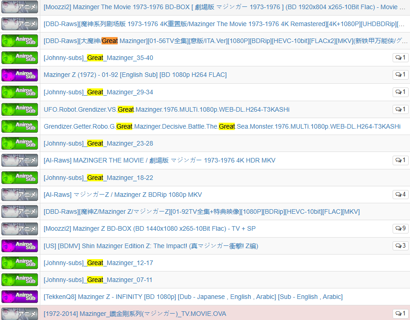Click category icon beside Moozzi2 Mazinger Z BD-BOX
The image size is (410, 320).
coord(20,229)
